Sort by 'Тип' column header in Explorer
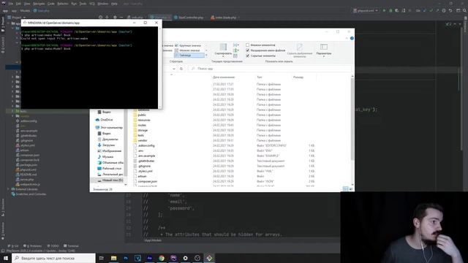This screenshot has height=263, width=468. click(259, 77)
